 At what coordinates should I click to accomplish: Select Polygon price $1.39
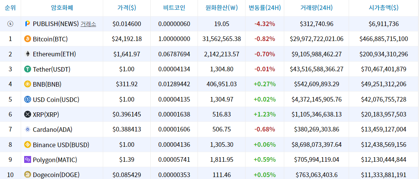[x=127, y=160]
